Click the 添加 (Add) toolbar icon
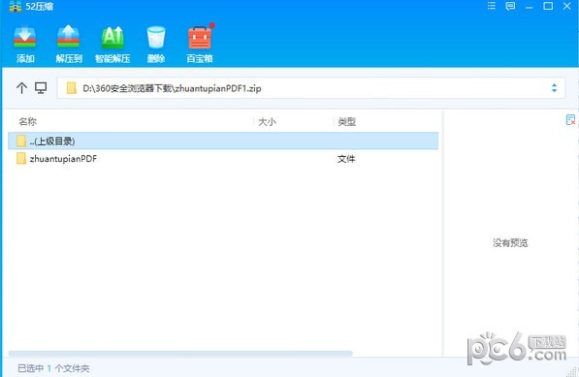This screenshot has width=579, height=377. 25,37
